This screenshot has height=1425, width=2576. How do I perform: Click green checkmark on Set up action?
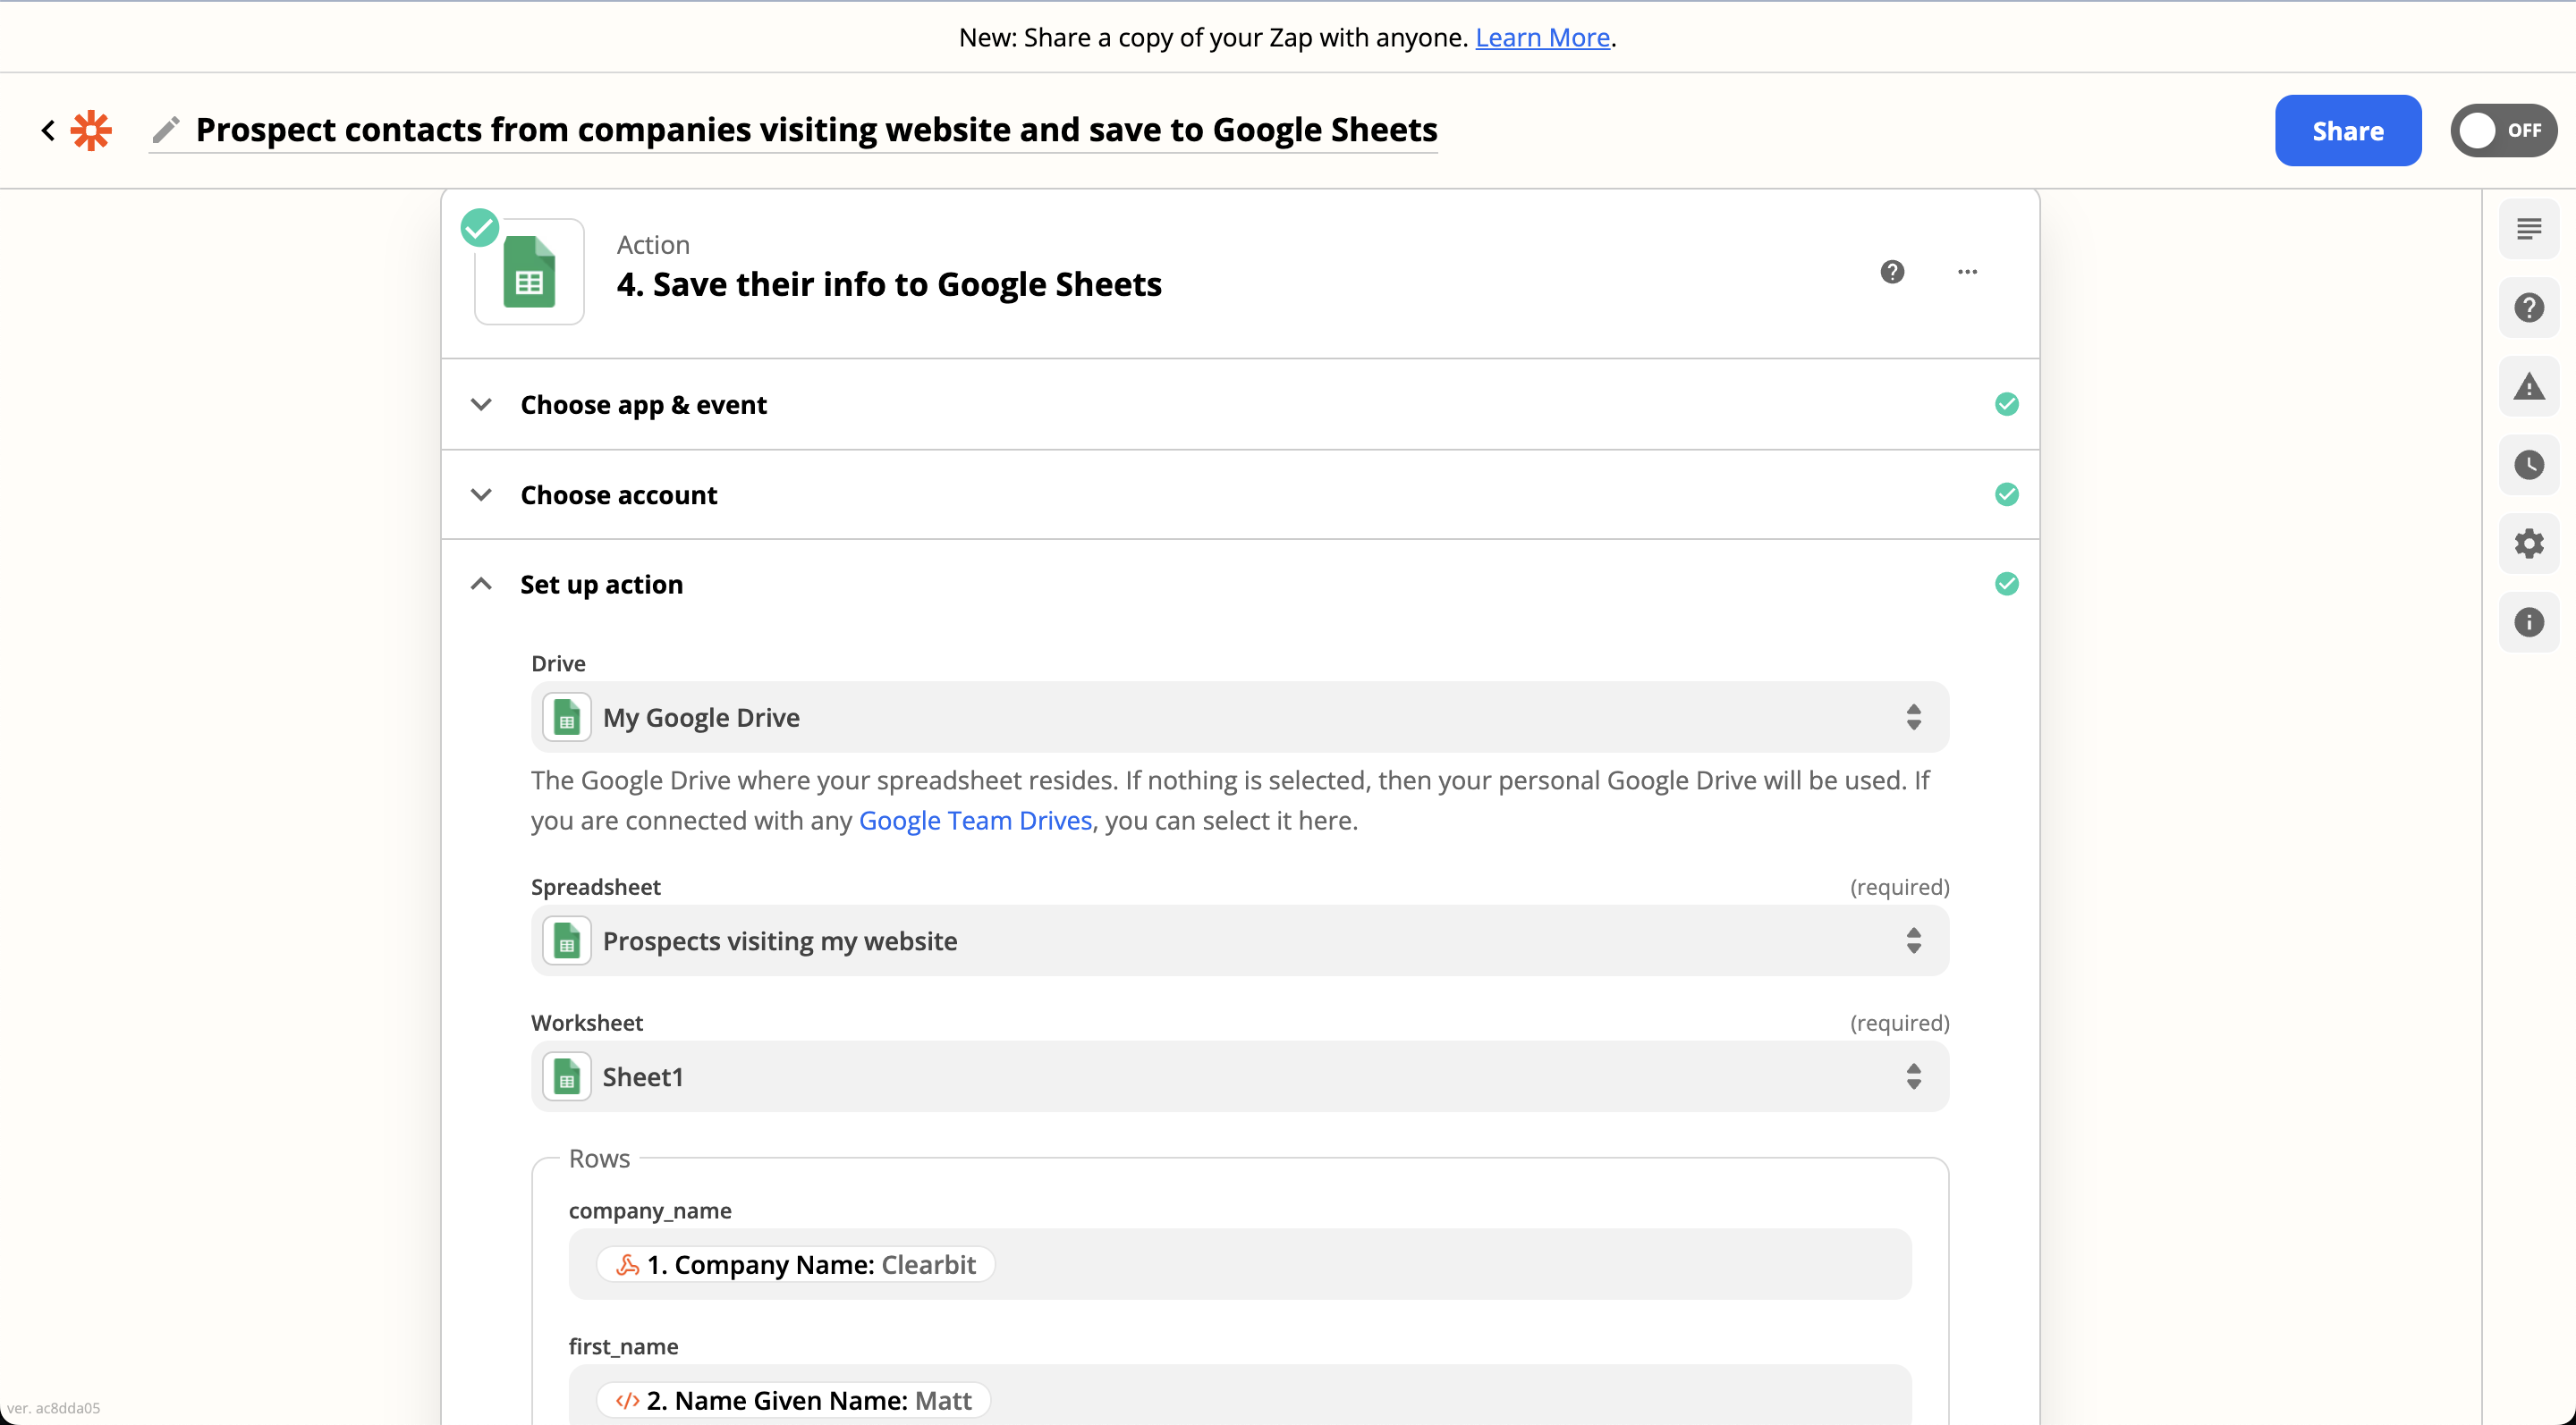[2006, 585]
